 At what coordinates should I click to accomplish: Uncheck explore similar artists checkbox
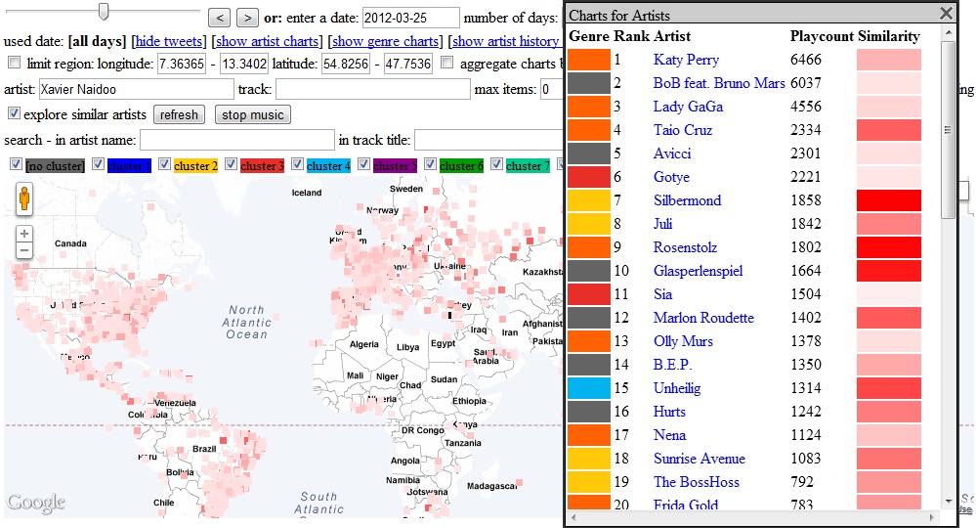[x=14, y=113]
